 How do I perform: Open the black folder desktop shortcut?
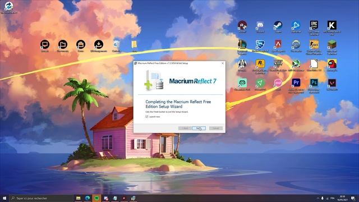[63, 46]
